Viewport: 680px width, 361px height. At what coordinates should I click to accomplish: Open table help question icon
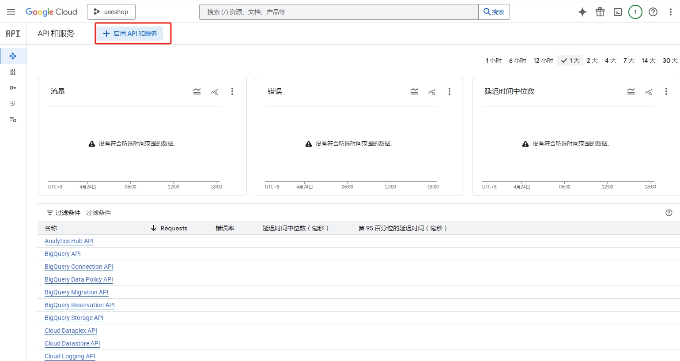669,213
